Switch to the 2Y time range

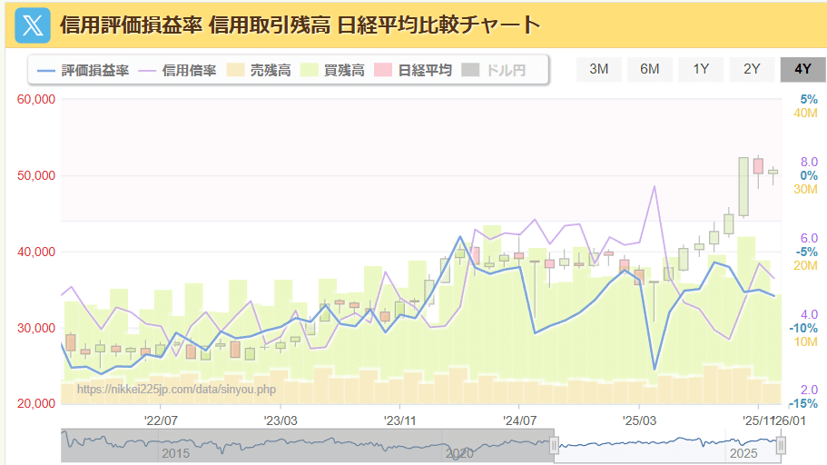click(752, 69)
